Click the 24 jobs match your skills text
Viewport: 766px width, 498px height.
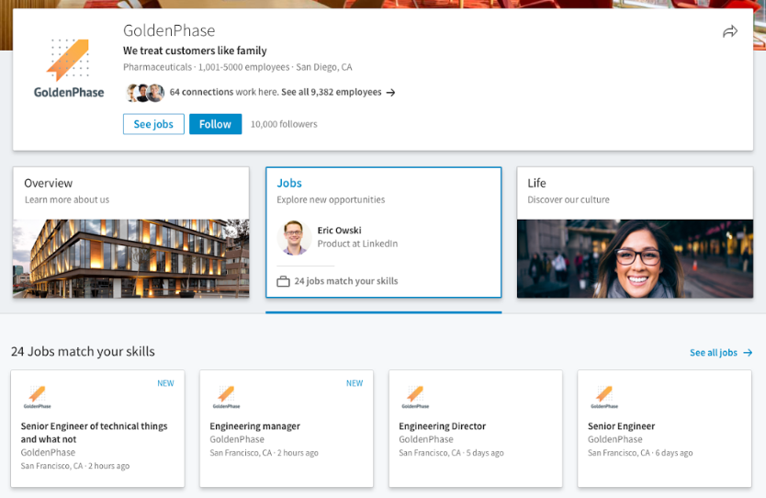(346, 281)
